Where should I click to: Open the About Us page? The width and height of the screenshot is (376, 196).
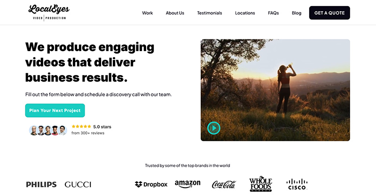175,13
